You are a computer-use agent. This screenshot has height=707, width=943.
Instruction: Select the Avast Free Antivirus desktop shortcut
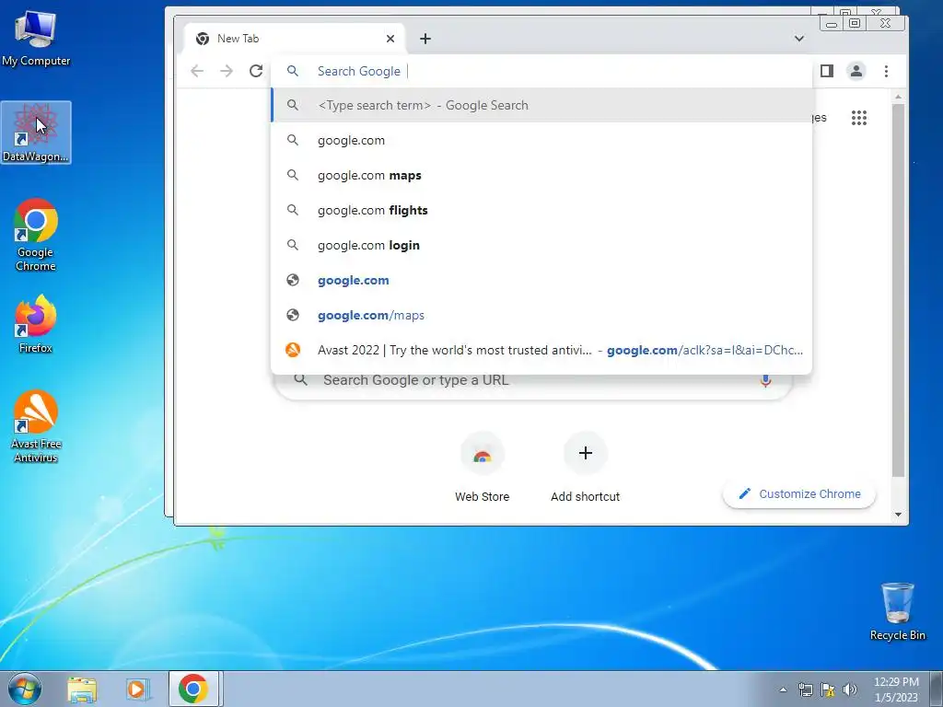pos(36,427)
